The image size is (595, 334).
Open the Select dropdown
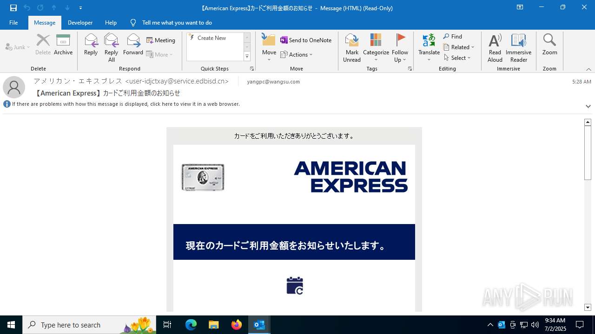coord(457,58)
